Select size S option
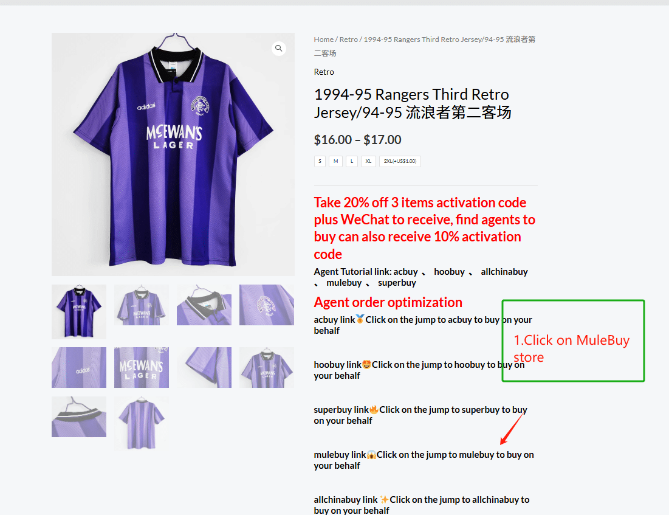 [x=320, y=161]
